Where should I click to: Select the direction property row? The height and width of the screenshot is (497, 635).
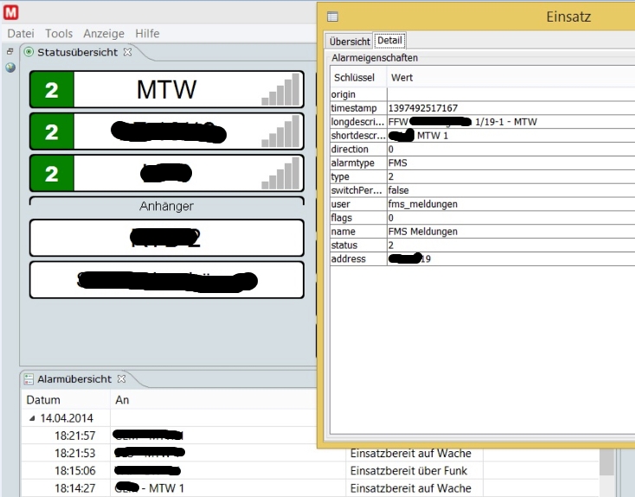(483, 150)
